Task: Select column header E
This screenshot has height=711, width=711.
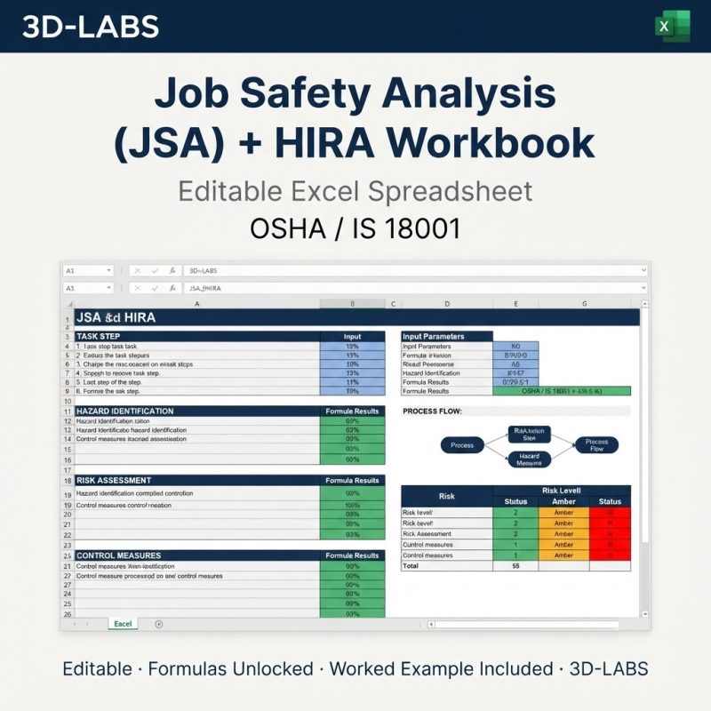Action: tap(516, 304)
